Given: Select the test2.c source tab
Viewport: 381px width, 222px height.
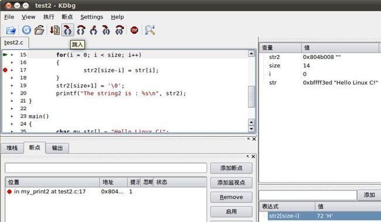Looking at the screenshot, I should 14,43.
